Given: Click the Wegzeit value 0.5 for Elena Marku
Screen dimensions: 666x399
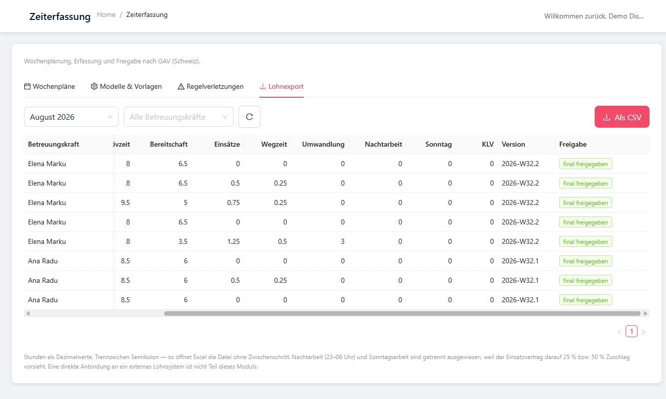Looking at the screenshot, I should tap(282, 241).
